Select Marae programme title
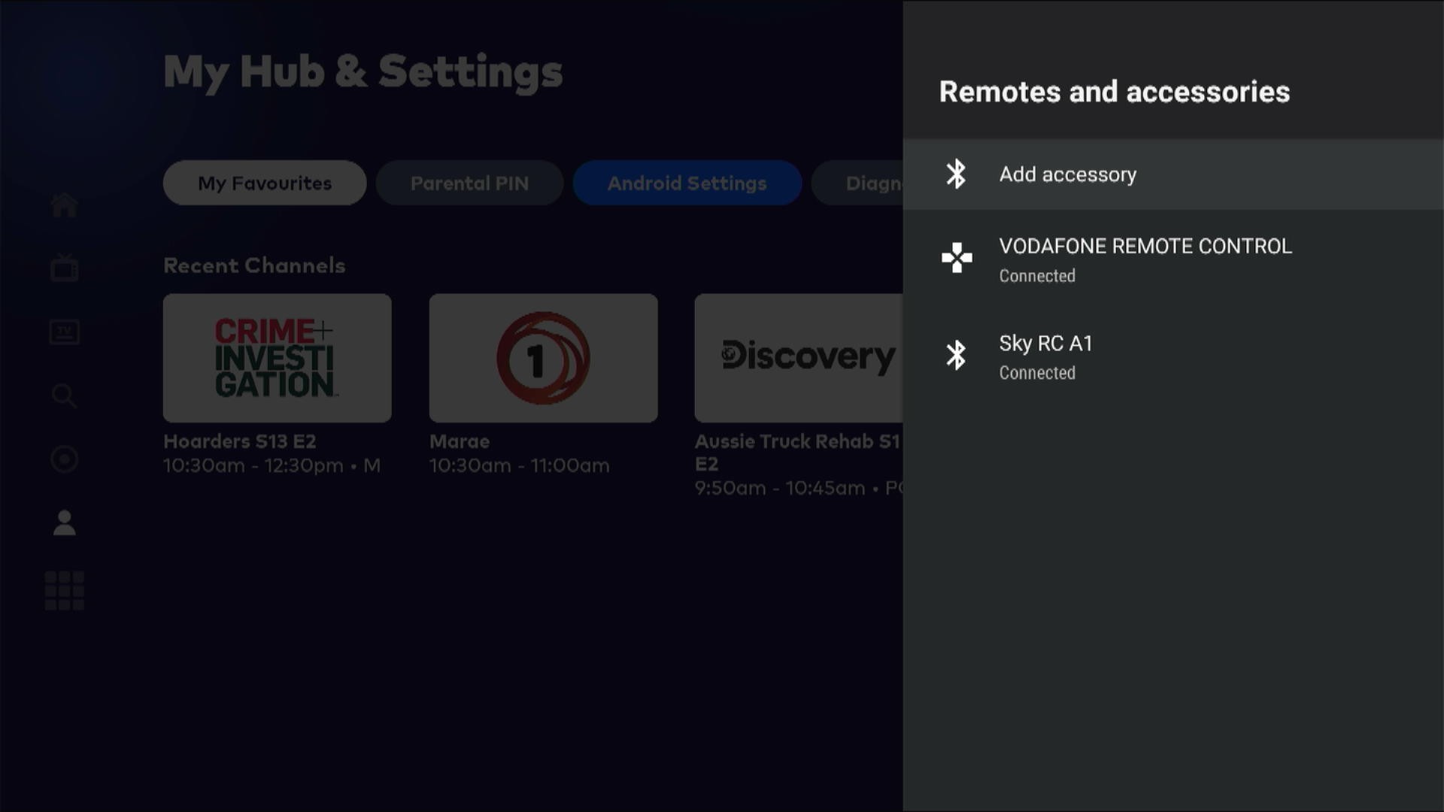This screenshot has height=812, width=1444. [460, 441]
